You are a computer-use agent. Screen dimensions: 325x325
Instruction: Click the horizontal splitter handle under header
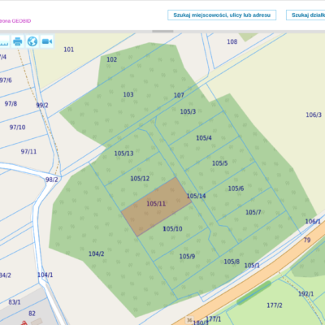[x=162, y=32]
